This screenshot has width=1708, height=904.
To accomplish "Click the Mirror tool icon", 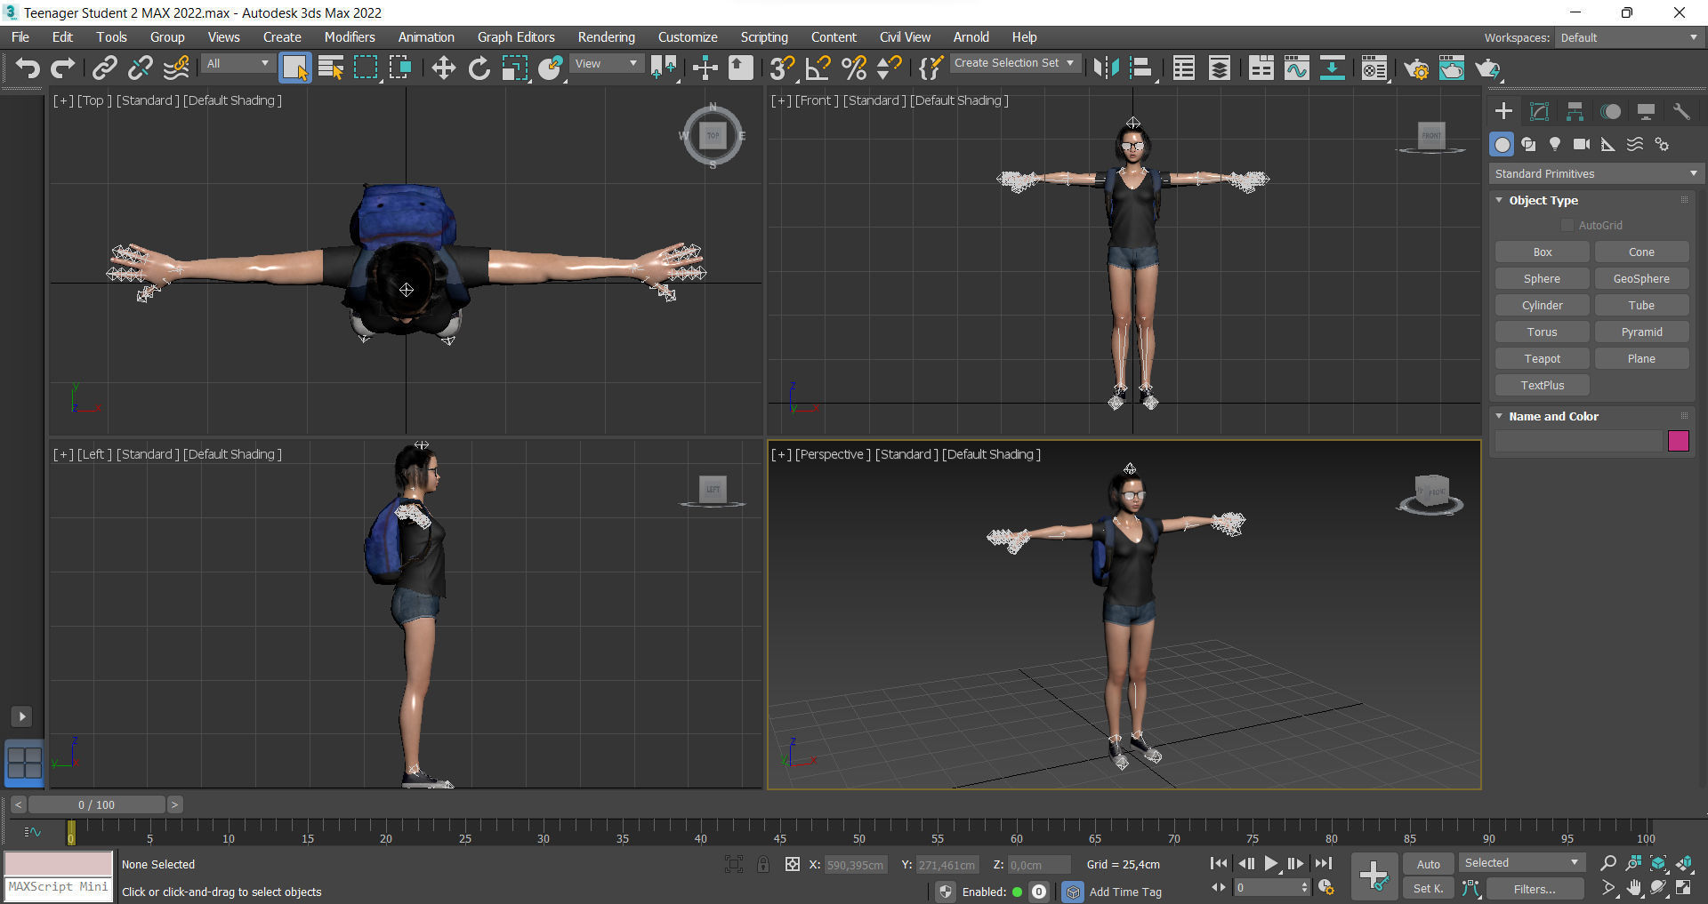I will pos(1106,68).
